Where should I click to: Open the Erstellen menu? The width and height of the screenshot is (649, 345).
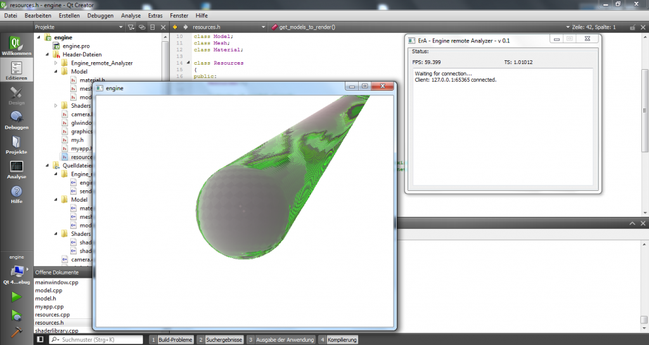pos(69,15)
